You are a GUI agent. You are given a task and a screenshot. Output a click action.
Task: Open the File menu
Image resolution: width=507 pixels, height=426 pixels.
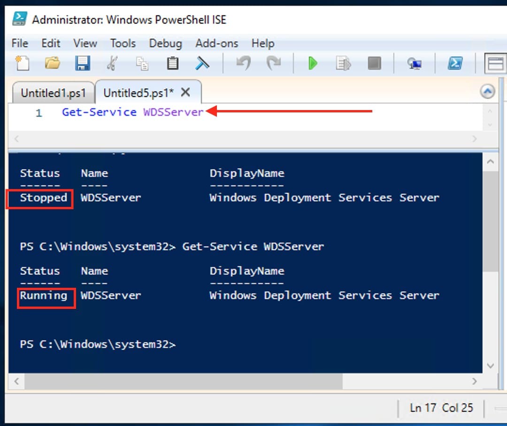20,43
